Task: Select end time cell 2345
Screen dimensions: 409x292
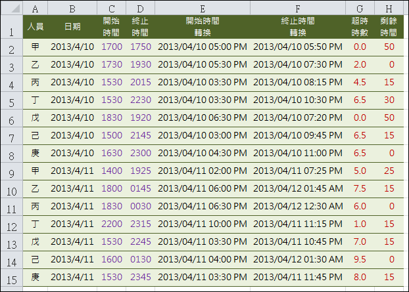Action: tap(140, 277)
